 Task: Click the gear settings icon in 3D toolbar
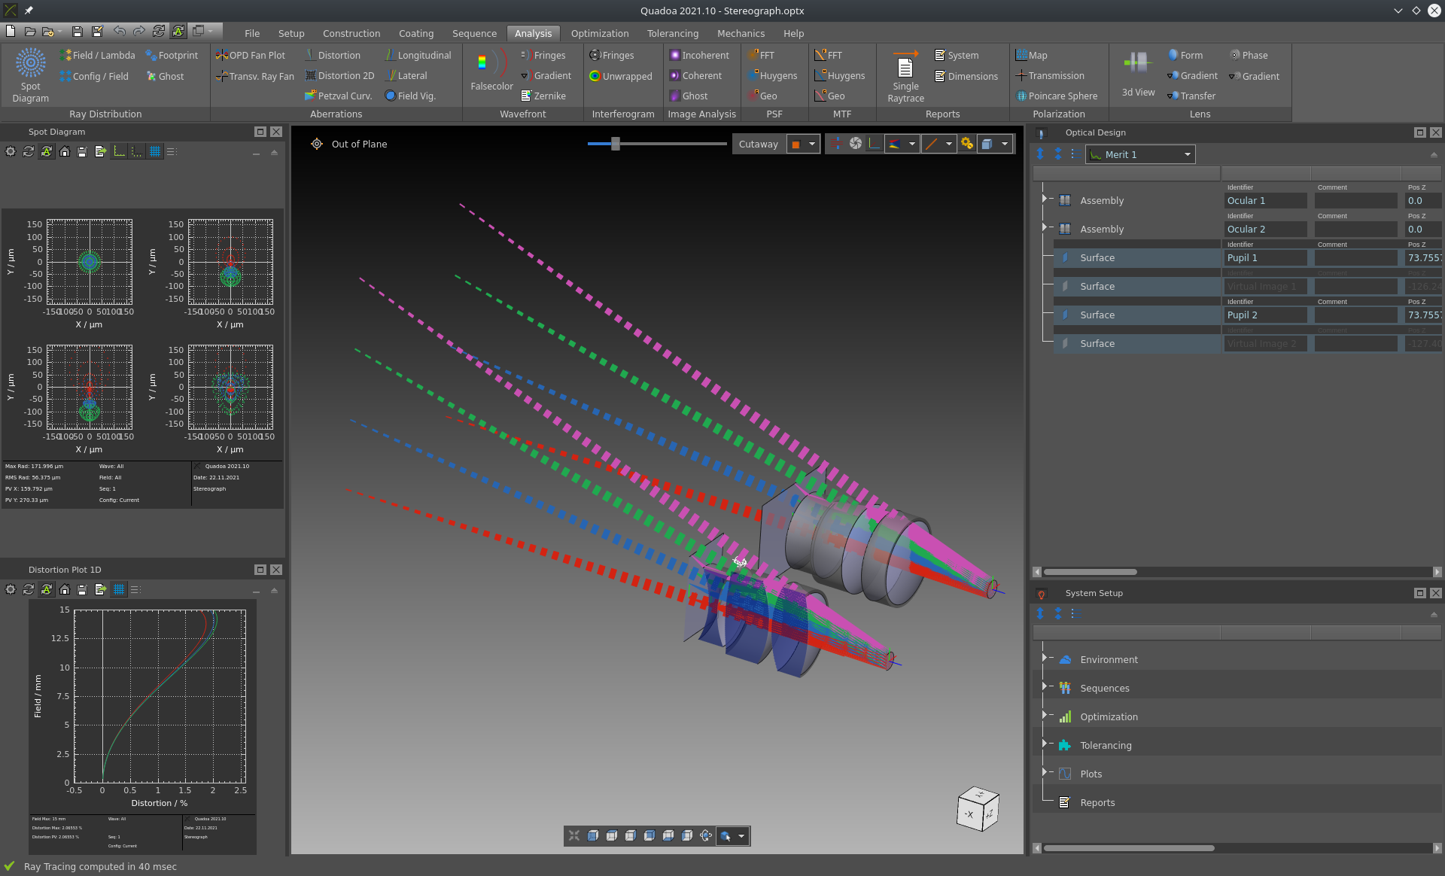[967, 144]
